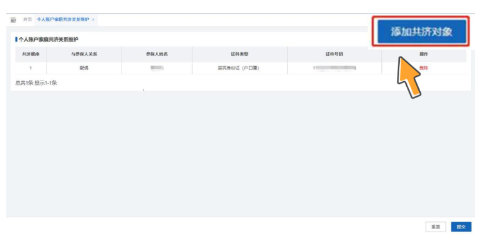Click the 共济顺序 column header
The image size is (478, 239).
pos(31,54)
